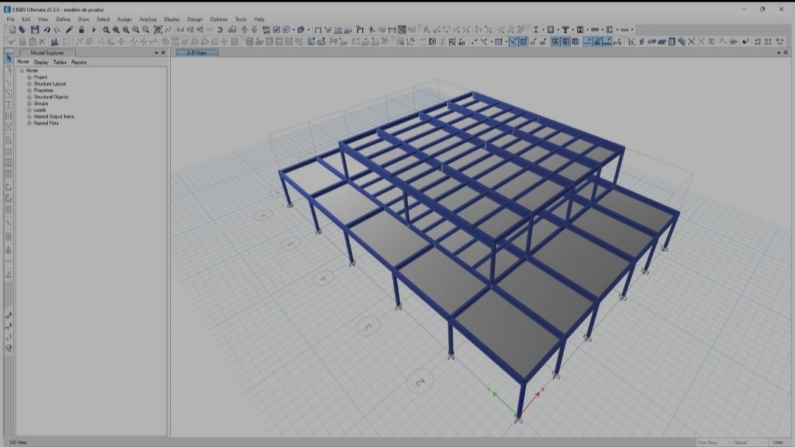This screenshot has height=447, width=795.
Task: Select the Reshape Object tool below the pointer
Action: pyautogui.click(x=9, y=69)
